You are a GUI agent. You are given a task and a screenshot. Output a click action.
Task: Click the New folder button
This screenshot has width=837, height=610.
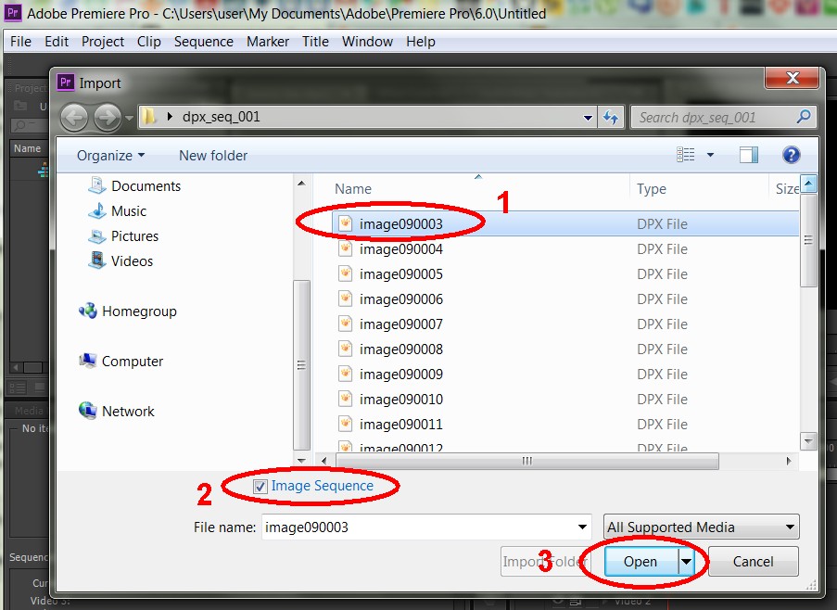point(213,156)
